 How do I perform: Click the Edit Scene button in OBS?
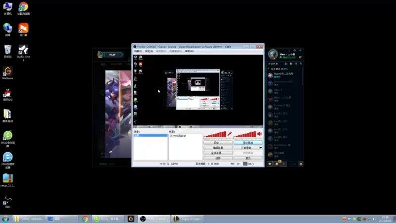point(218,148)
